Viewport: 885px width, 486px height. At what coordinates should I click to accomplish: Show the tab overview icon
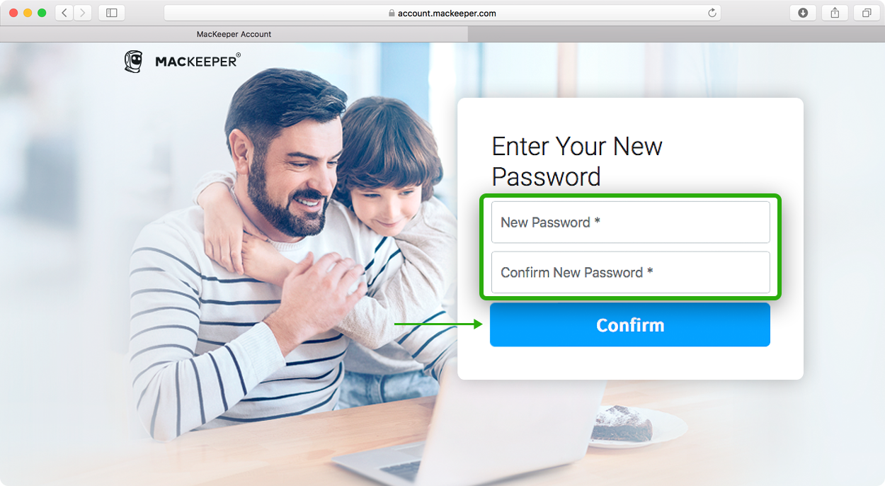click(x=867, y=13)
